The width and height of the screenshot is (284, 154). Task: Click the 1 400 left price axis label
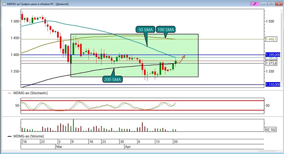(15, 55)
